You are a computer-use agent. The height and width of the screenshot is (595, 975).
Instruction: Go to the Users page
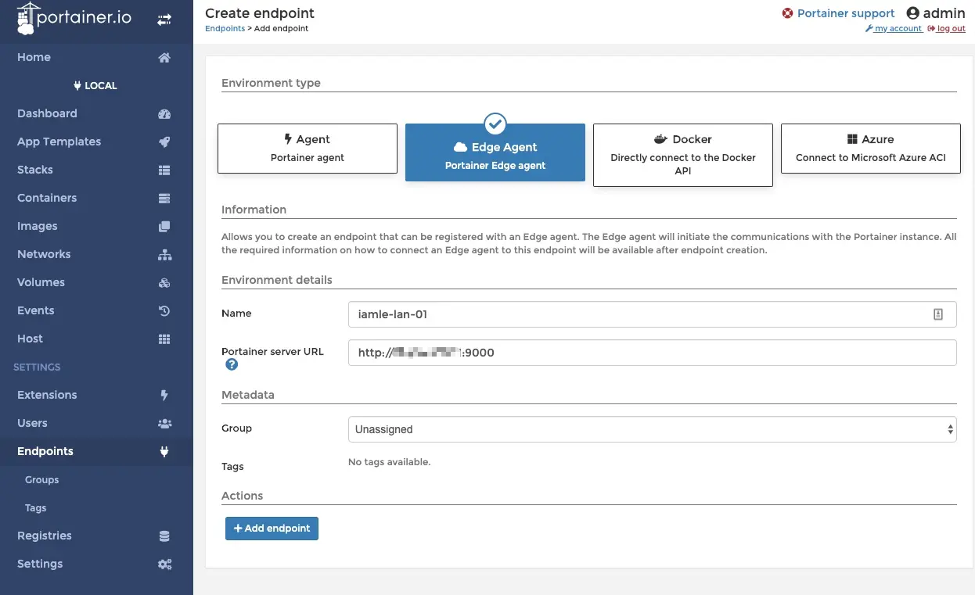click(x=96, y=423)
